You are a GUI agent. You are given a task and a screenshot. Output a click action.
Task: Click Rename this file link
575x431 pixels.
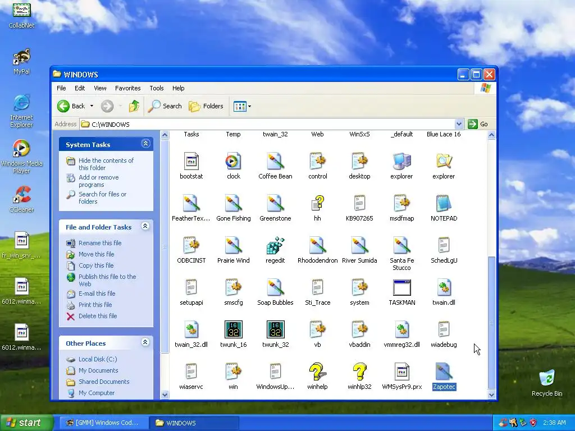(100, 243)
